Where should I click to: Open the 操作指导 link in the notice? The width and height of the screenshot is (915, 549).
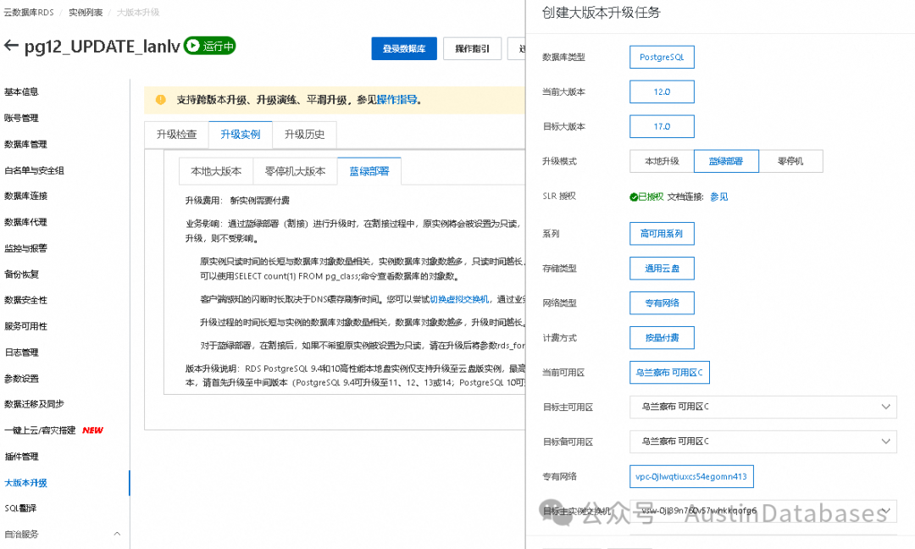[x=396, y=100]
